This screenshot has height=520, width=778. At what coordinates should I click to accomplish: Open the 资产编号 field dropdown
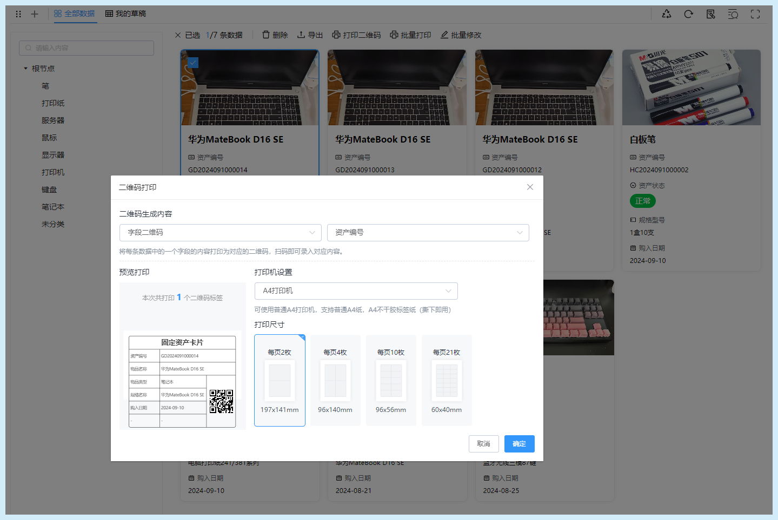[428, 233]
